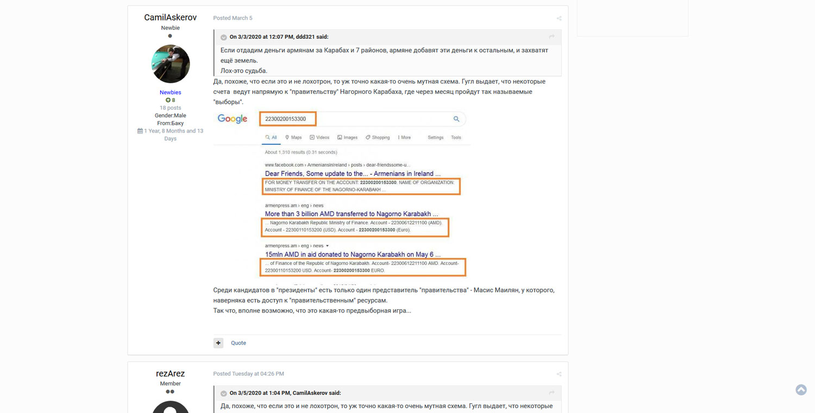Click Quote to reply to CamilAskerov
This screenshot has height=413, width=815.
(x=239, y=343)
